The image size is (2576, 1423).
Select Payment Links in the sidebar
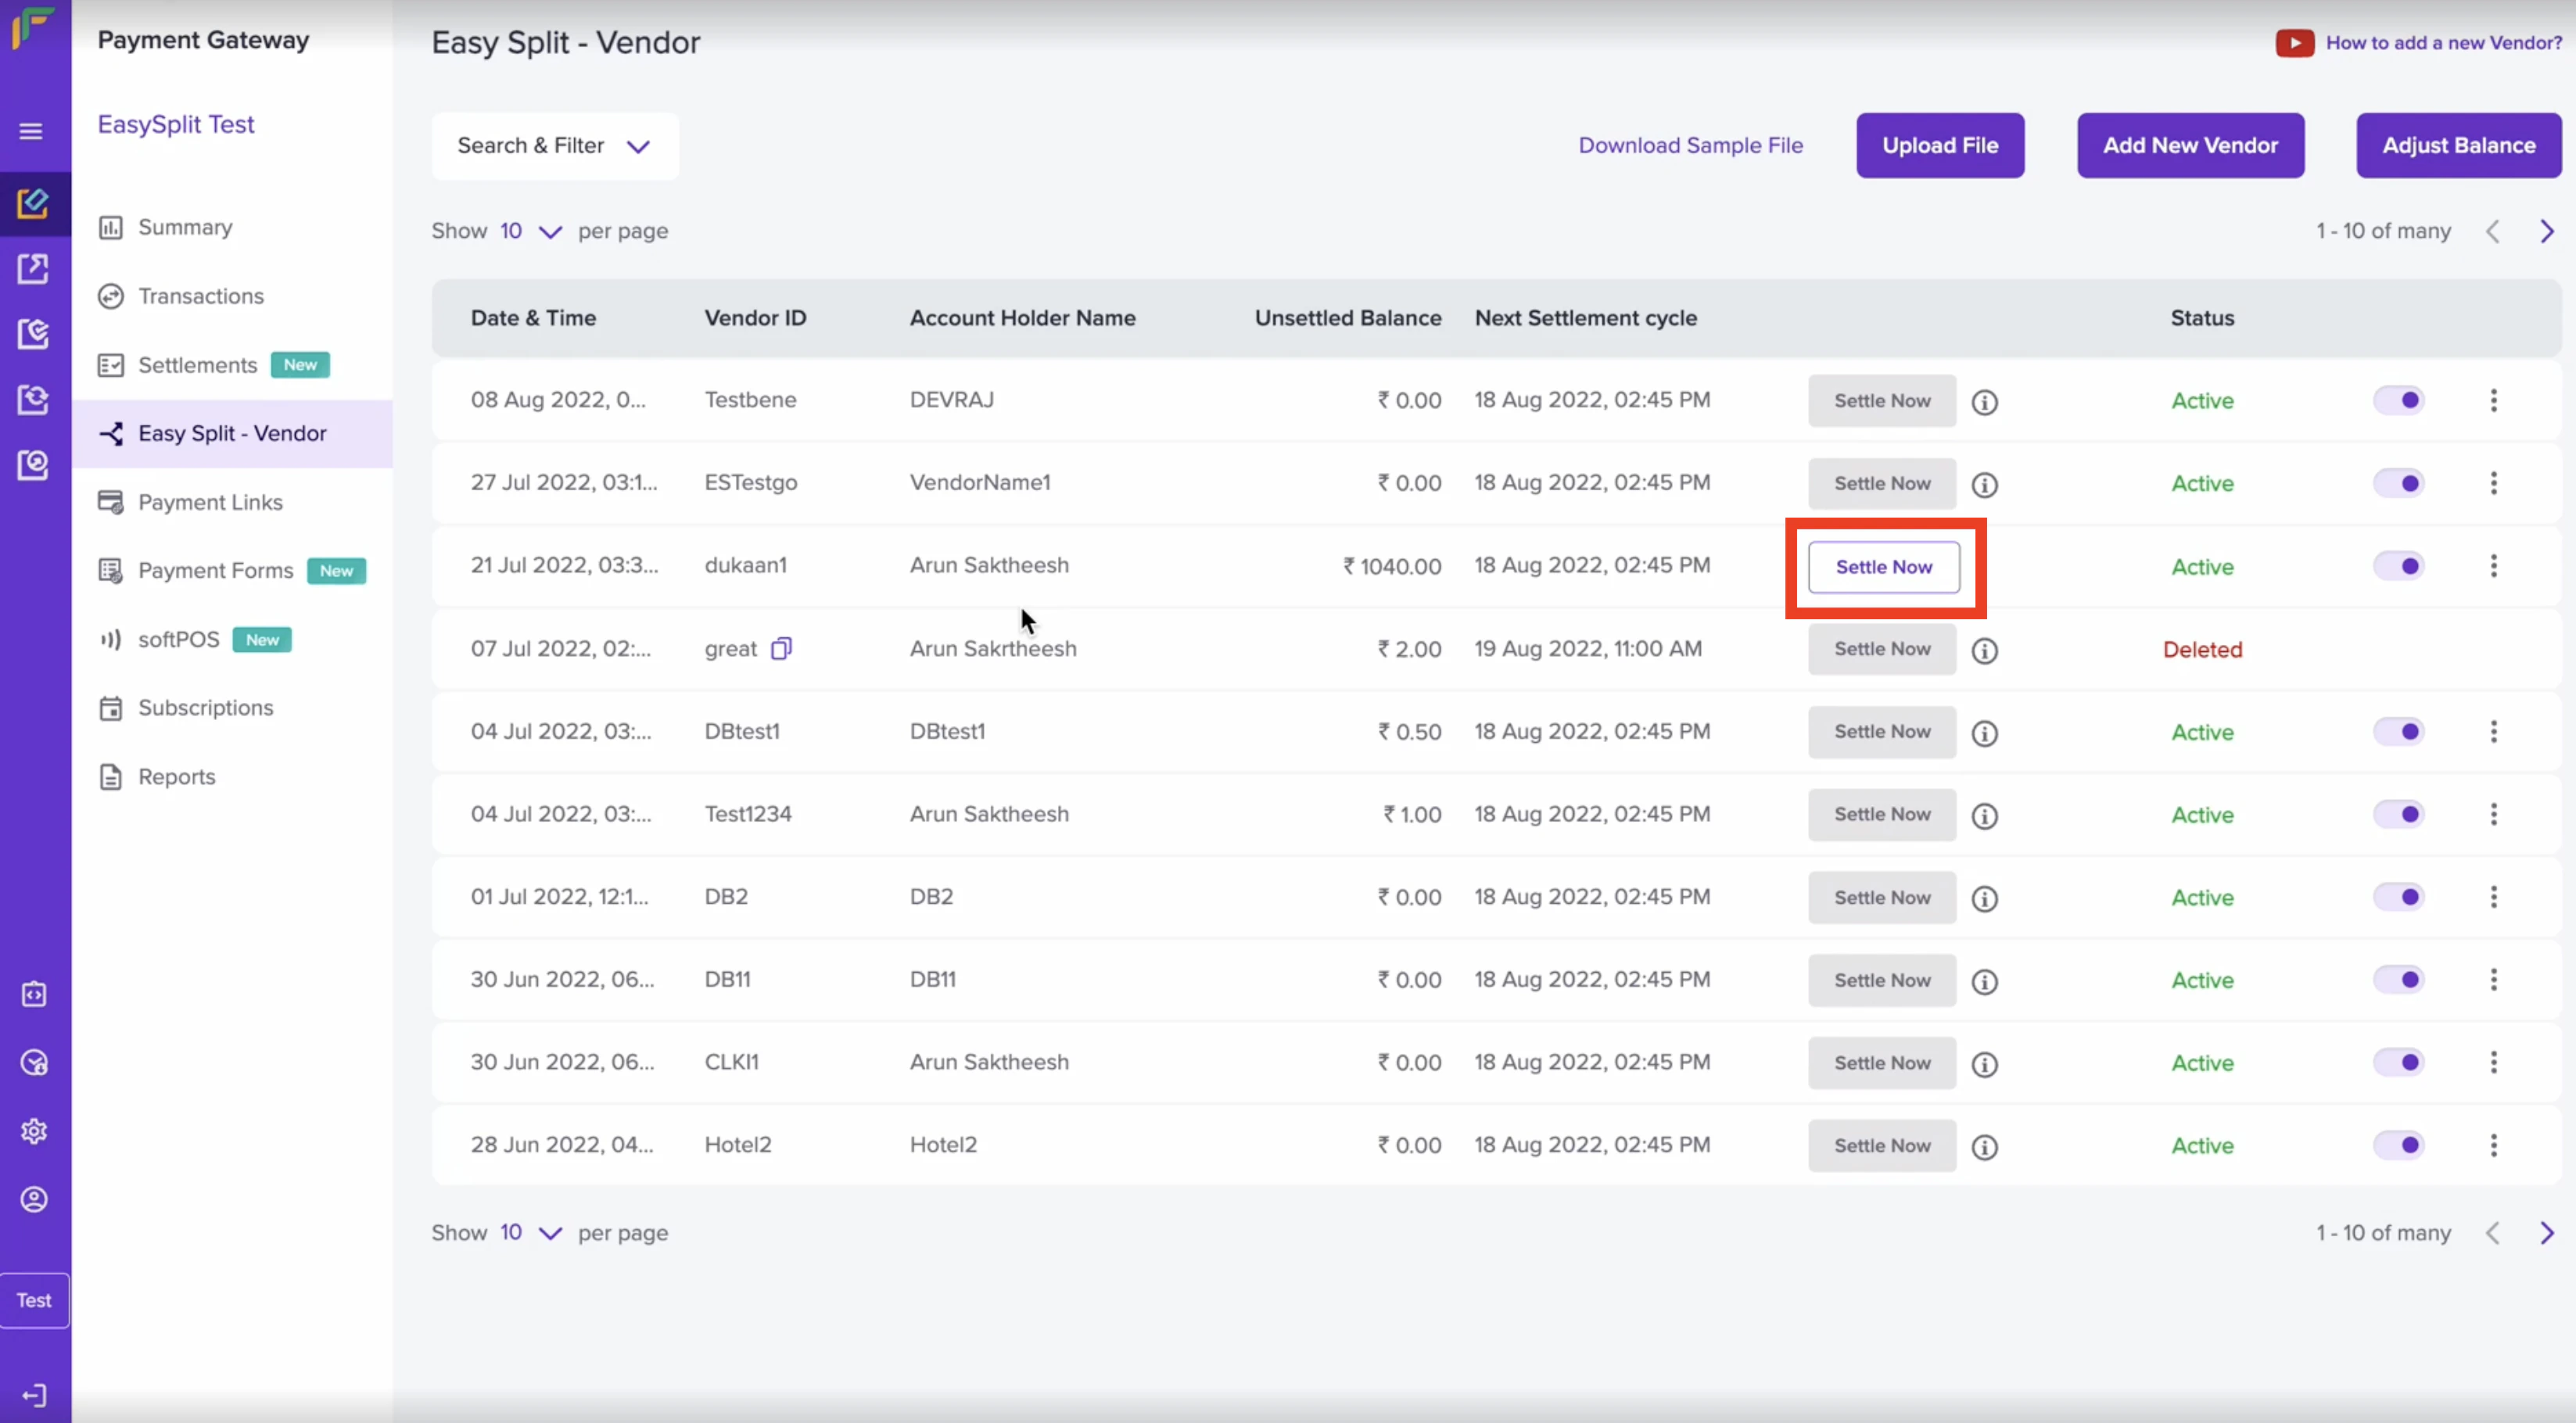click(210, 502)
